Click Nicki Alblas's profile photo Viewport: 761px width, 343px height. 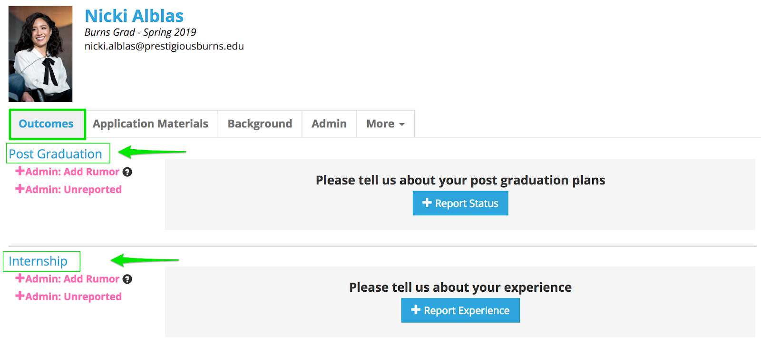(40, 54)
